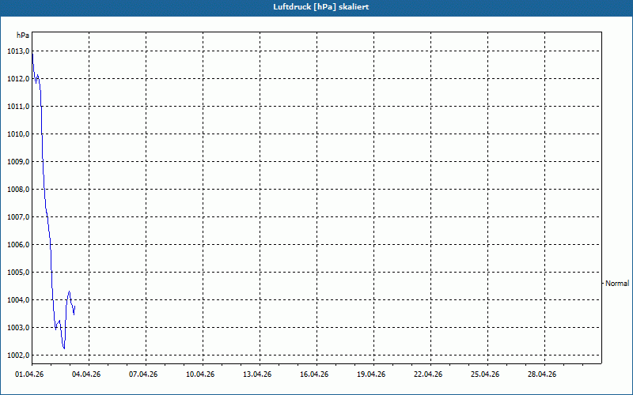Click the 1007,0 axis value
633x395 pixels.
[18, 216]
